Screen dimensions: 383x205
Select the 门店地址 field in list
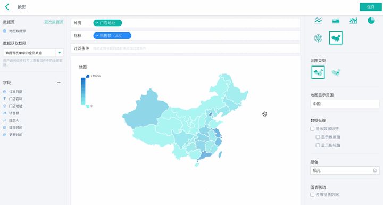point(15,106)
